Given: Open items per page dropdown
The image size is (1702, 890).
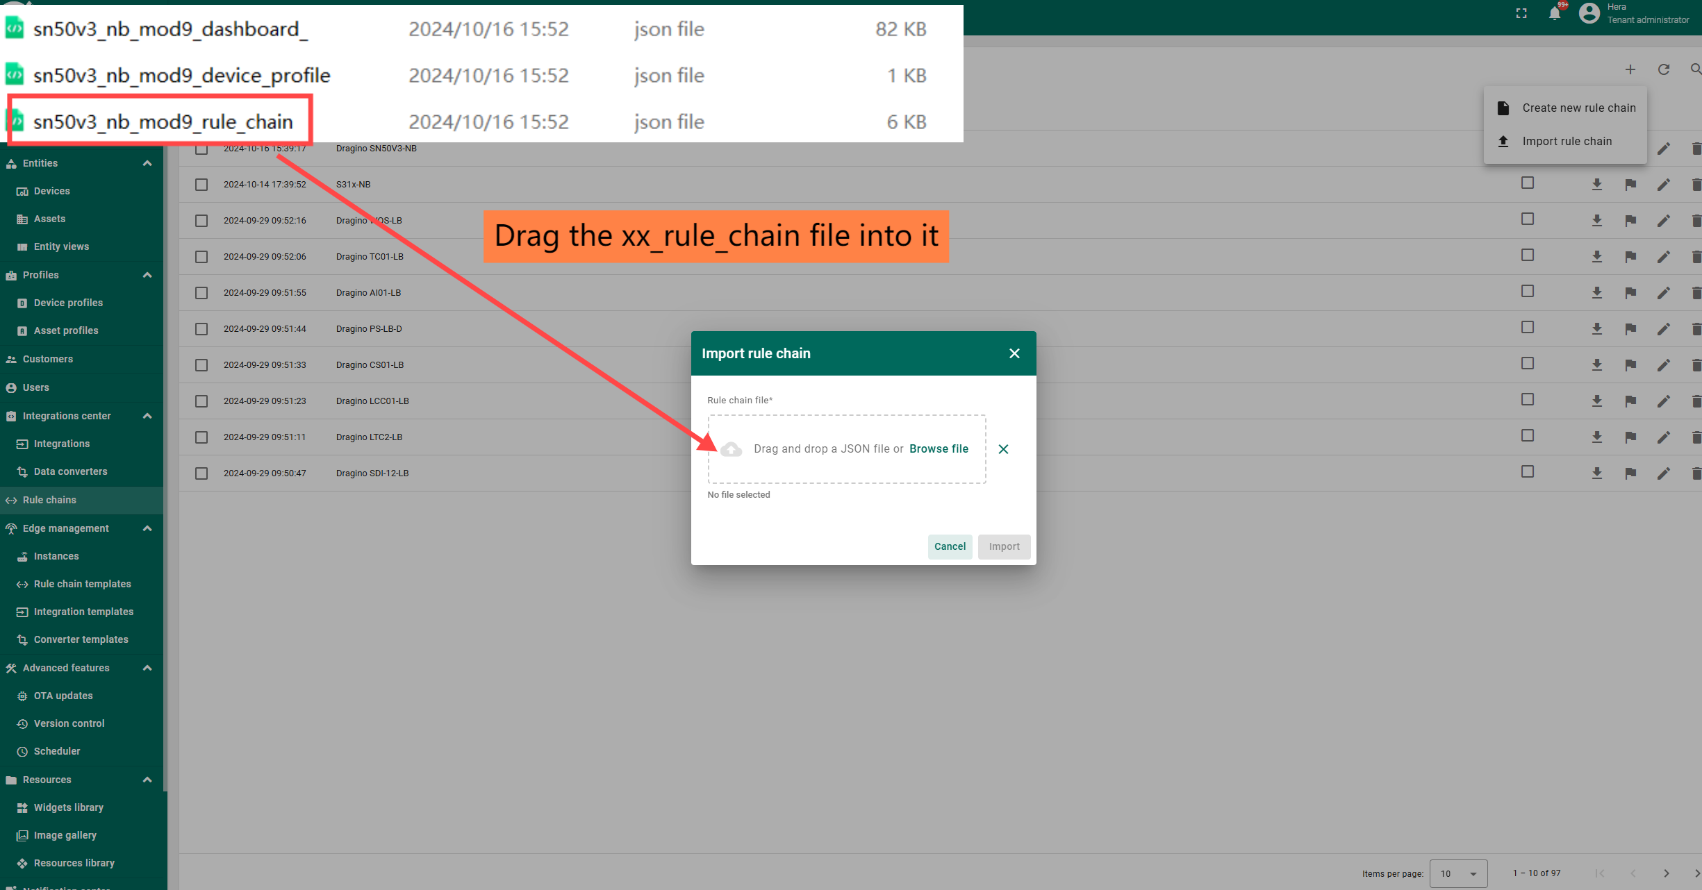Looking at the screenshot, I should coord(1458,873).
